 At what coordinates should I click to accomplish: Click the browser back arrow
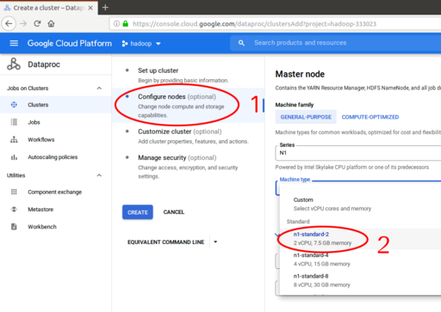(x=9, y=23)
